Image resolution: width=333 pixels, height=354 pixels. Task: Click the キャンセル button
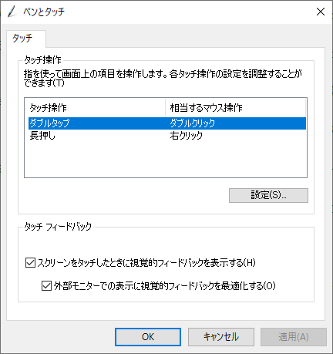[x=221, y=337]
